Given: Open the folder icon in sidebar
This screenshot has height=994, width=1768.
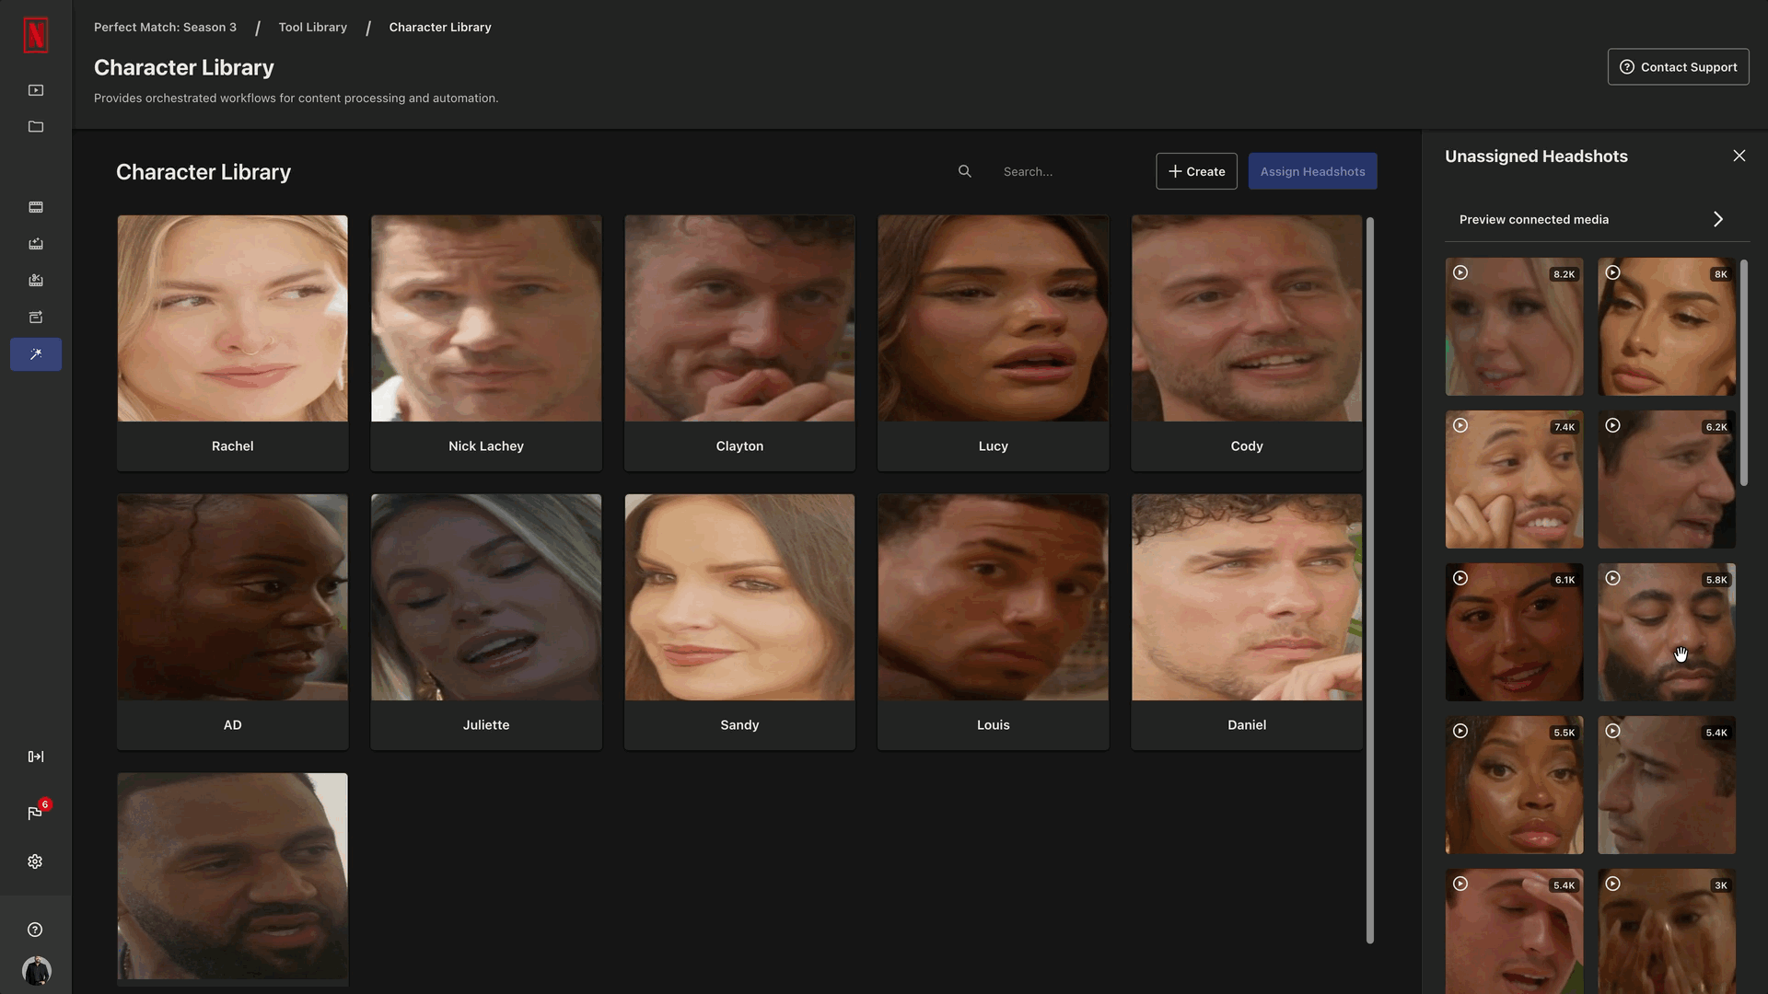Looking at the screenshot, I should (36, 127).
